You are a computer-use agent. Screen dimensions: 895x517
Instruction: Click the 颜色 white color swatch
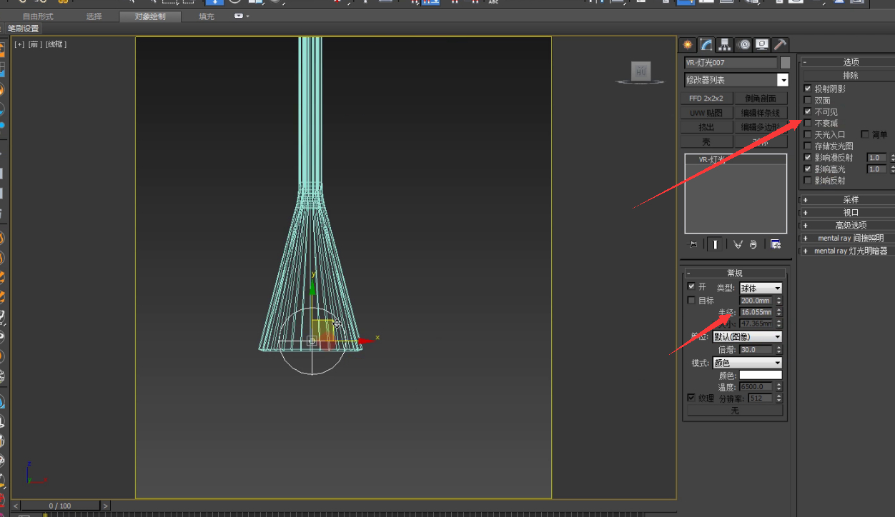[760, 375]
